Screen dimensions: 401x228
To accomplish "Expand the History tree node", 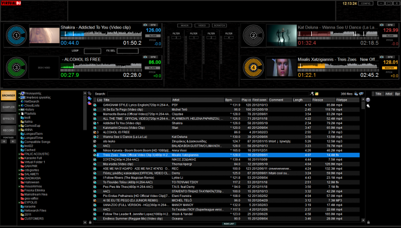I will [x=19, y=110].
